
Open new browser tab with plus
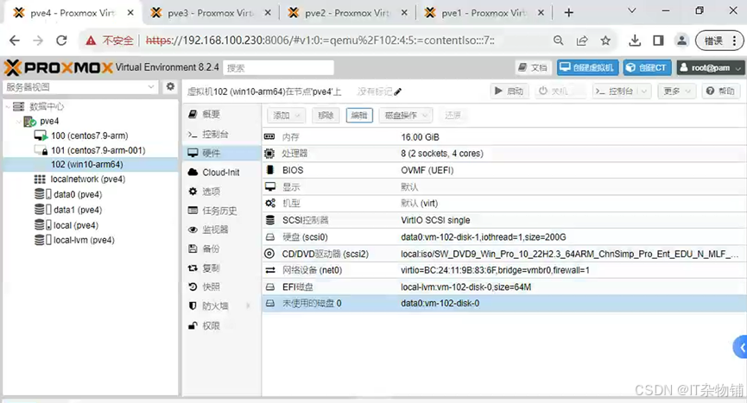569,13
